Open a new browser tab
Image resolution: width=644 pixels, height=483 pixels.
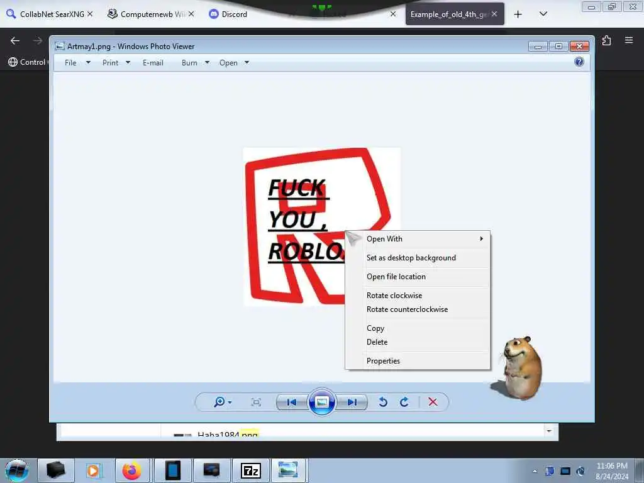518,14
